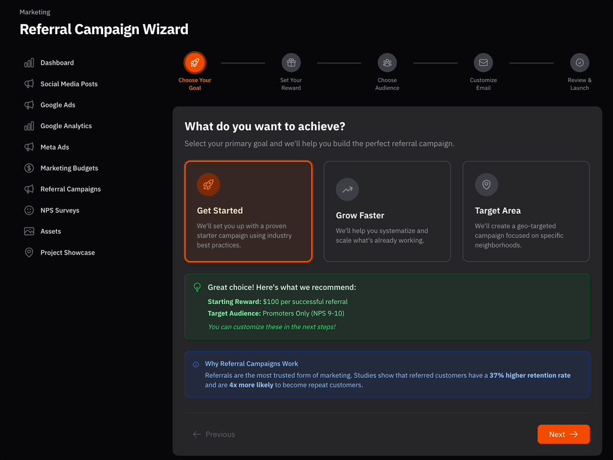
Task: Open Google Ads from the sidebar
Action: (x=58, y=105)
